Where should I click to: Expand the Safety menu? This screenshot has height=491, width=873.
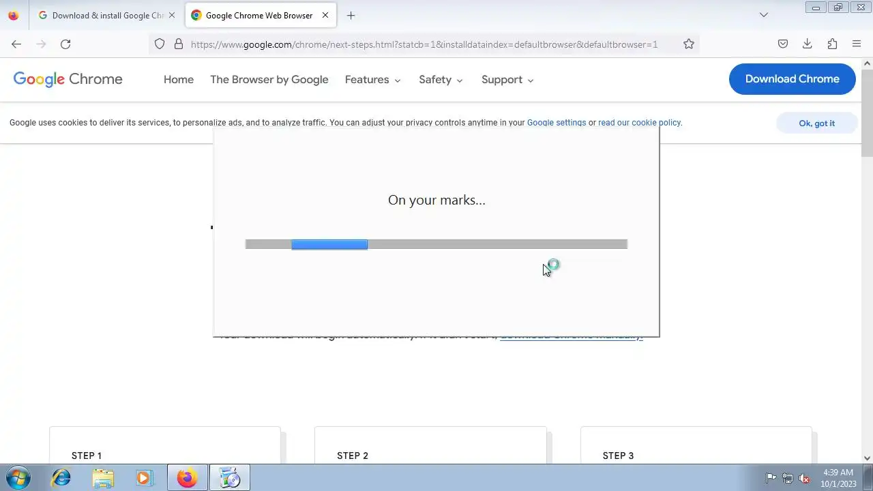pos(441,80)
